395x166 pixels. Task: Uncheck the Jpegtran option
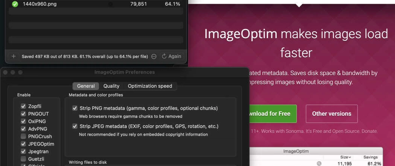pos(23,152)
